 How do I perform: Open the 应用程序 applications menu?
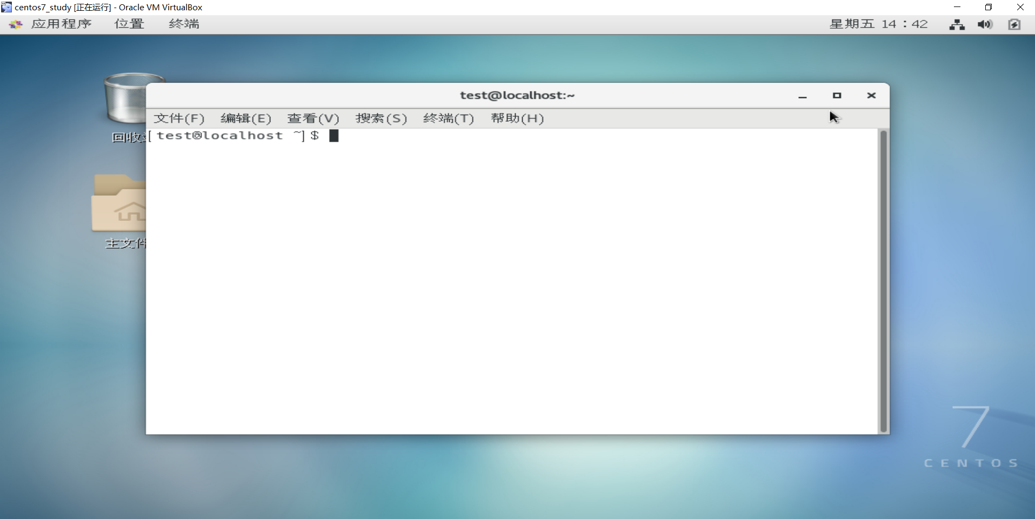coord(61,24)
